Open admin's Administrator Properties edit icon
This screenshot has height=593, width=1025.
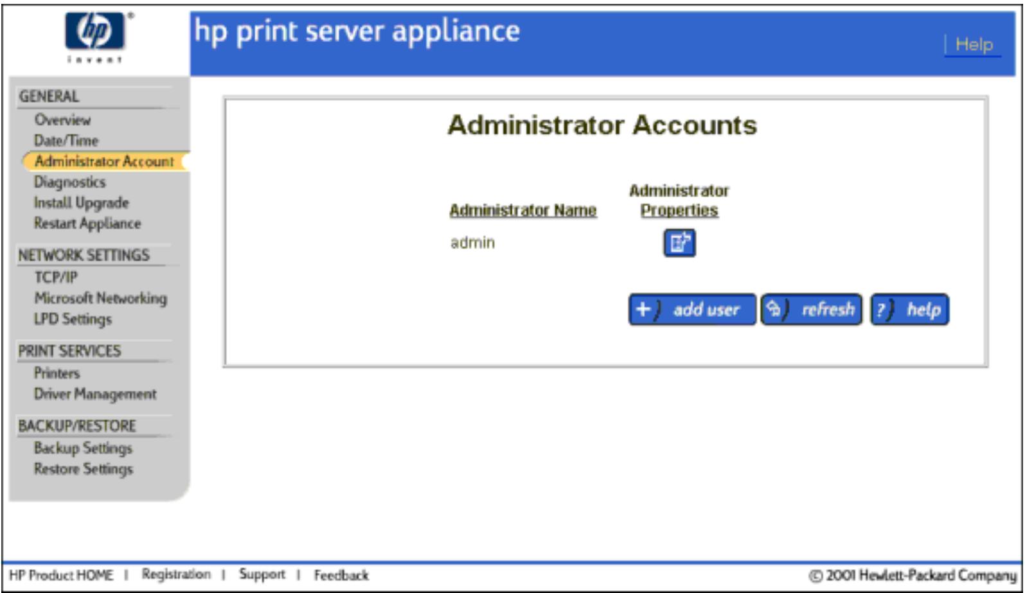679,243
